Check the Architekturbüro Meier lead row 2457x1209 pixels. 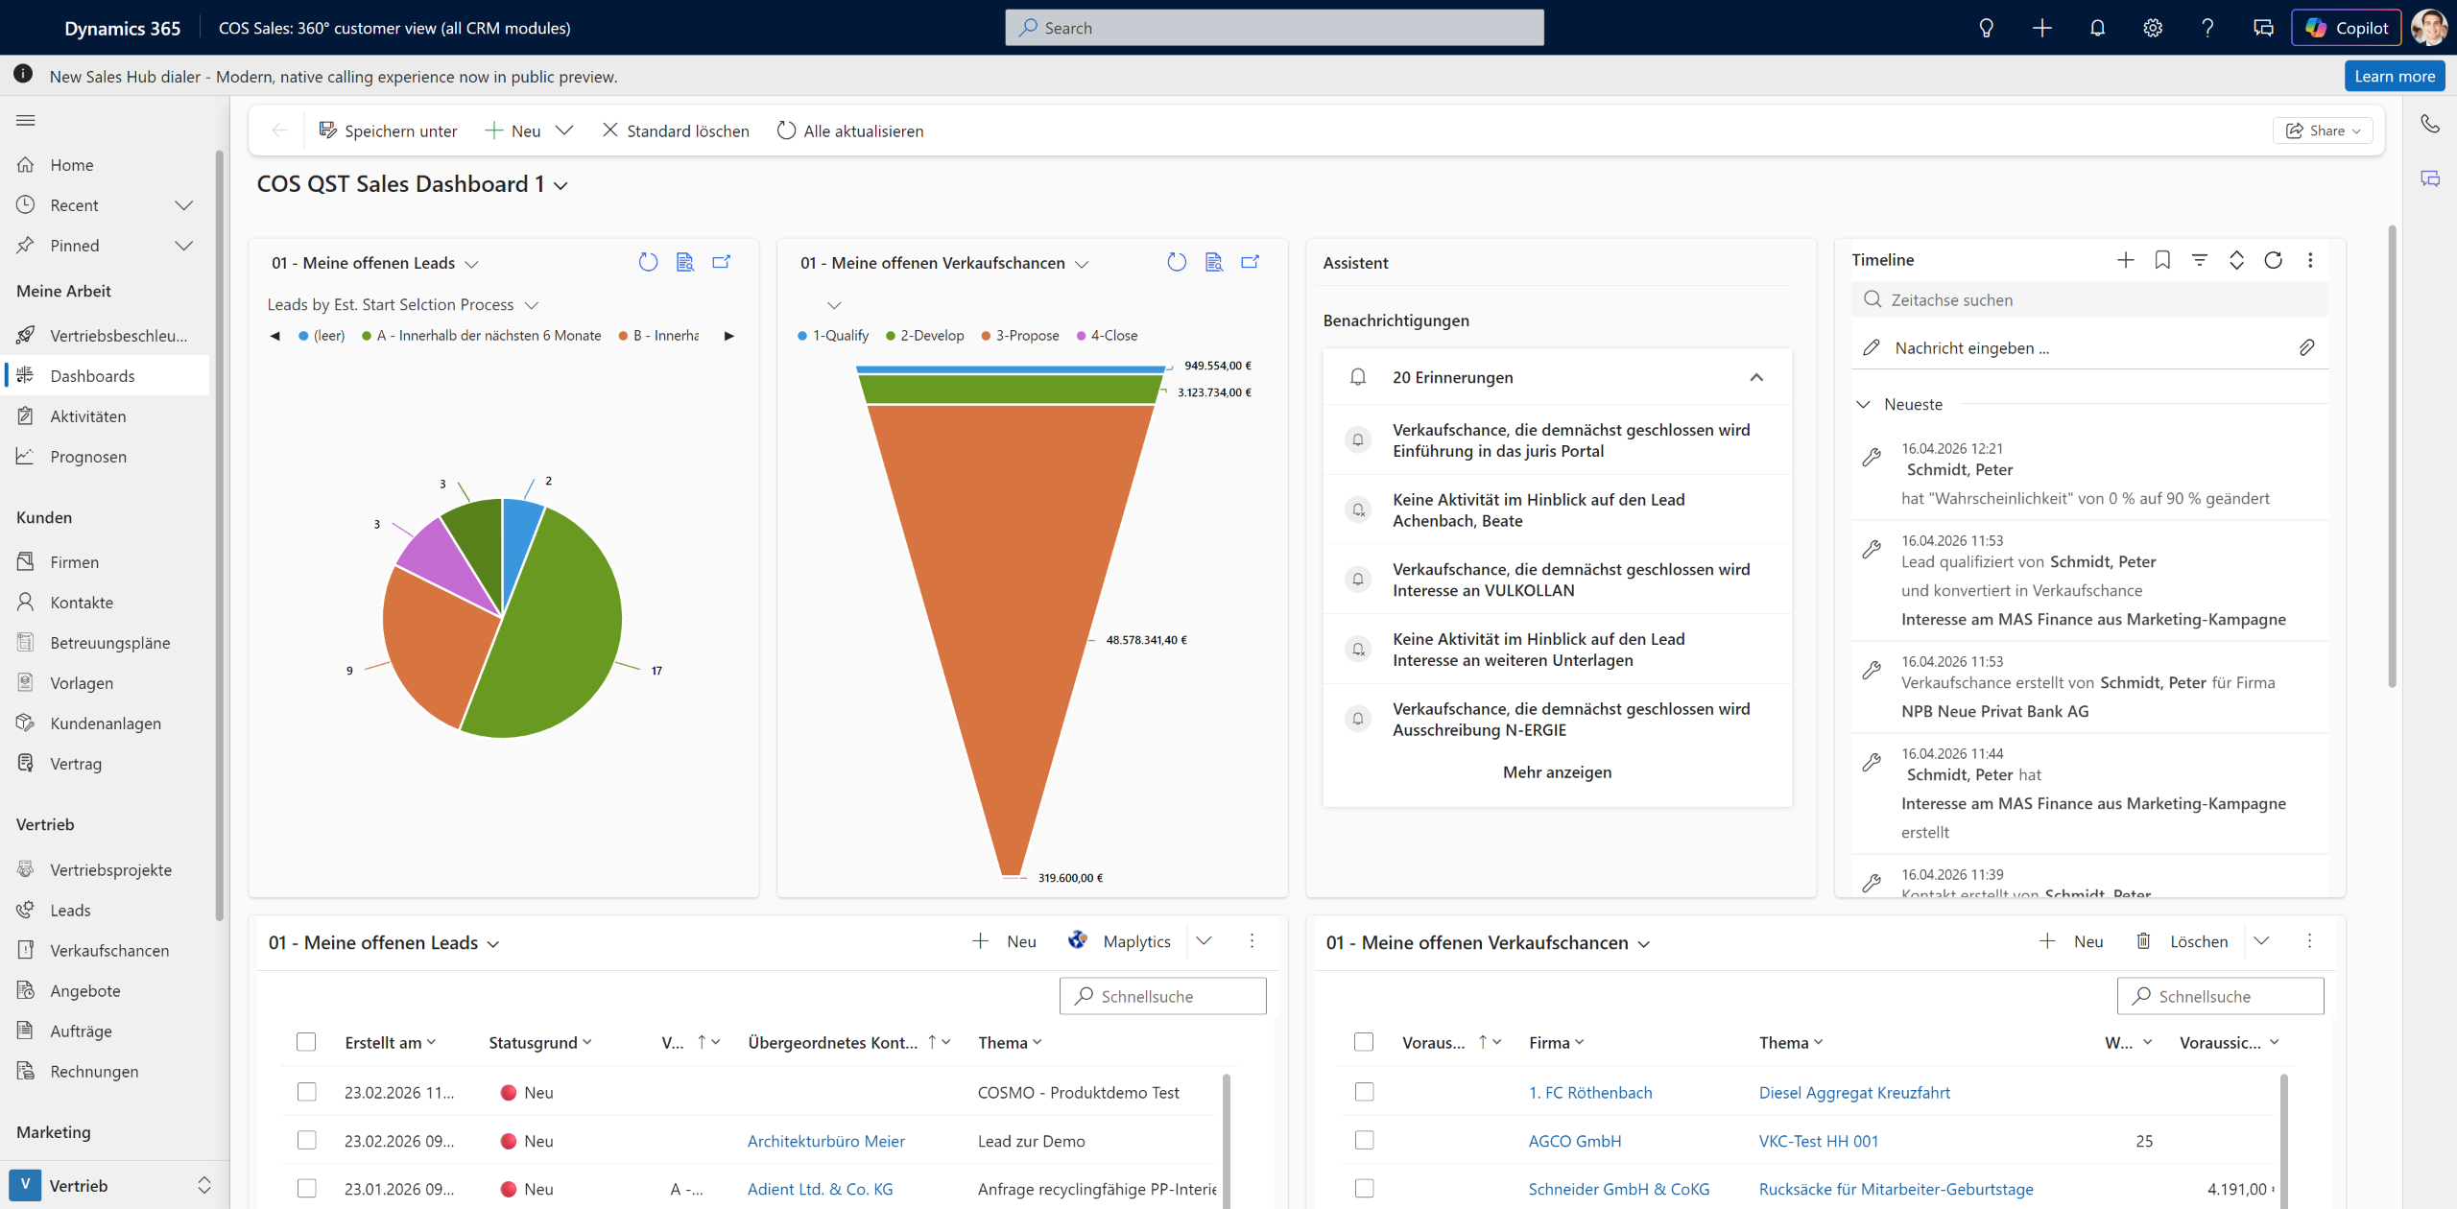pos(306,1140)
